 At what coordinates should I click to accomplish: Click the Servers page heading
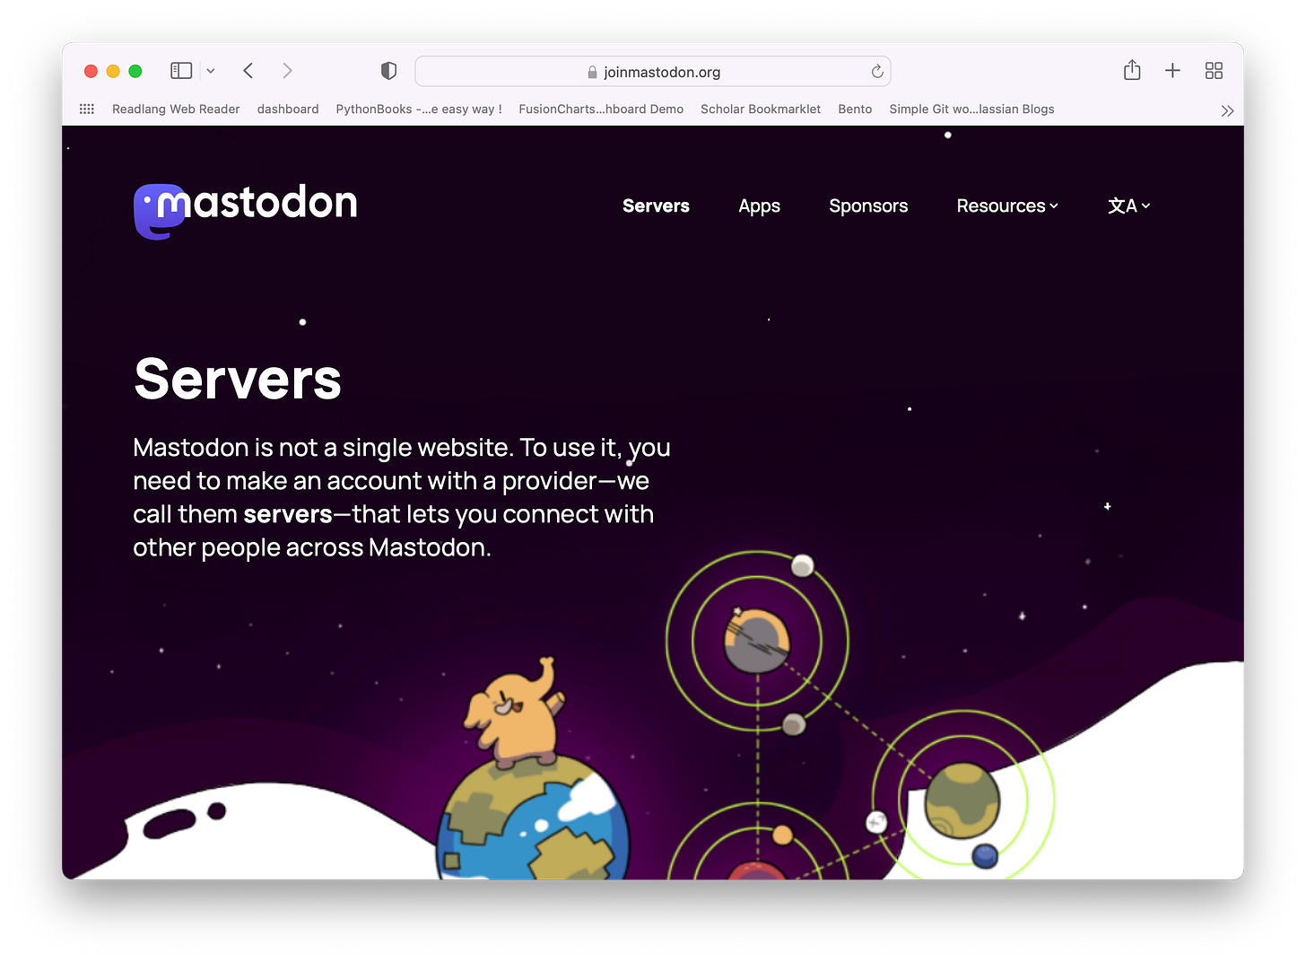coord(238,379)
